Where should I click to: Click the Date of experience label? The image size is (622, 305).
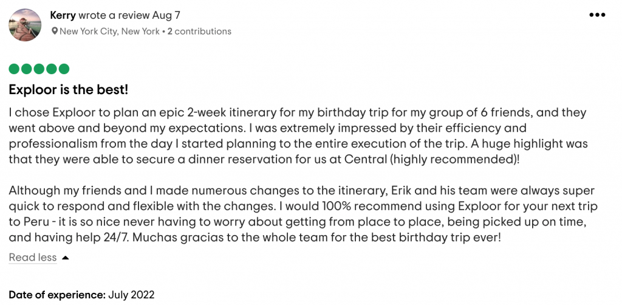pyautogui.click(x=57, y=295)
